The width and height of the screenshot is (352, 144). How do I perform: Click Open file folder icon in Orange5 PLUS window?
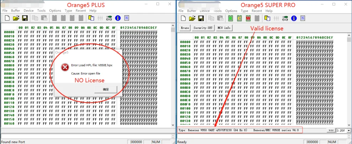tap(16, 18)
